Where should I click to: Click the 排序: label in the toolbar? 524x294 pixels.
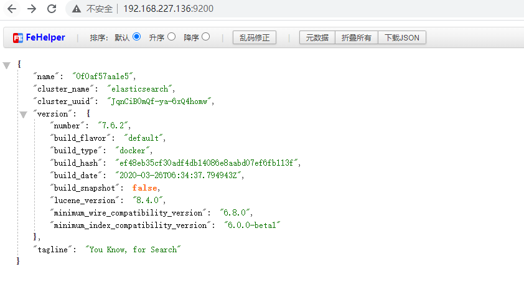click(x=98, y=38)
